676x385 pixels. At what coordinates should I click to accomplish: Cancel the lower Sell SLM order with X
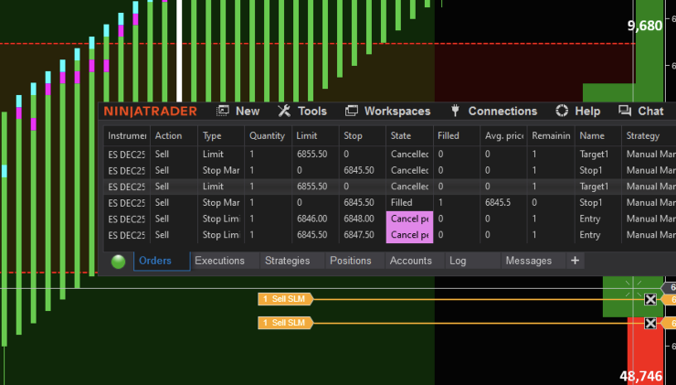click(650, 323)
